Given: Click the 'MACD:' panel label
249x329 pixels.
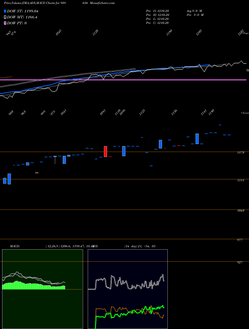Looking at the screenshot, I should [14, 246].
